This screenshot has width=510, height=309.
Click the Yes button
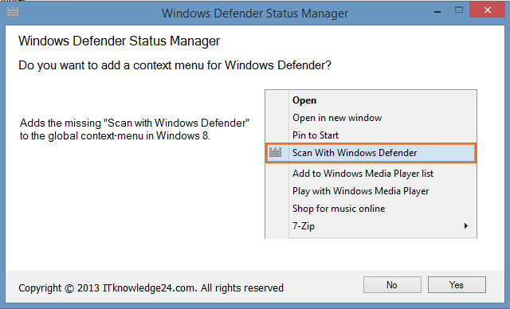coord(457,285)
